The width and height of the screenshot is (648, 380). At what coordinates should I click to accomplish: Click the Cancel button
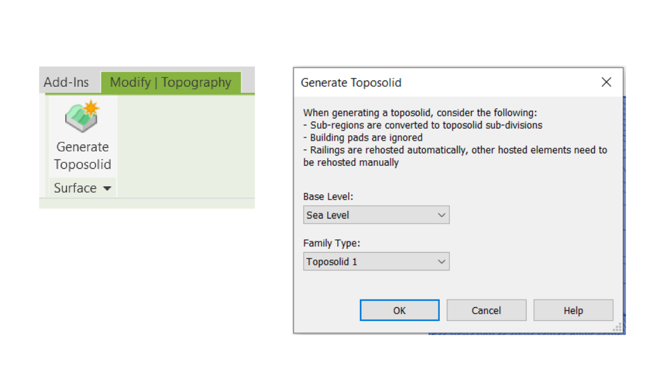(486, 310)
